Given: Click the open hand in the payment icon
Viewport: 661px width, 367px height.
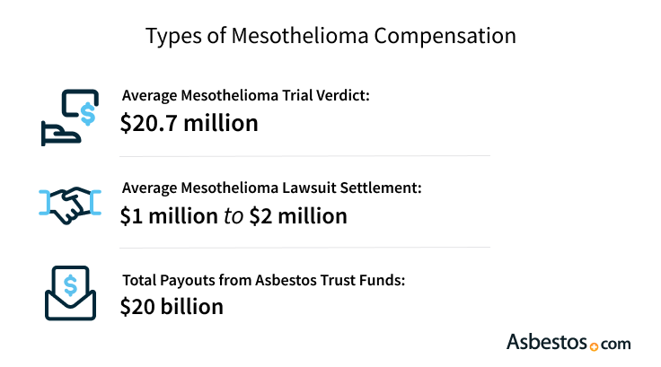Looking at the screenshot, I should coord(58,135).
